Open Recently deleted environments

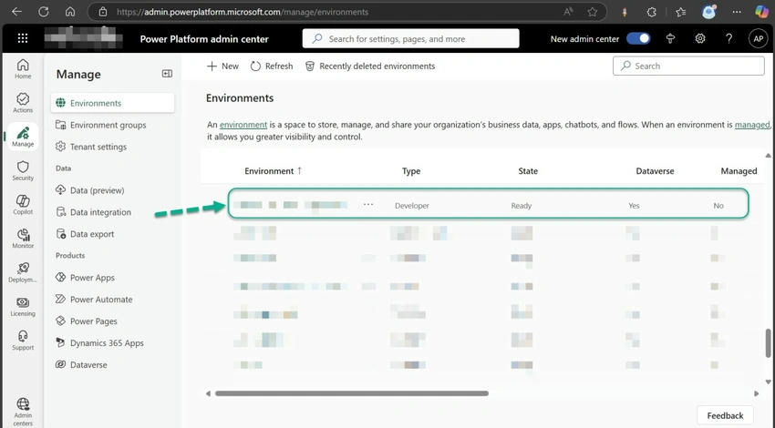[369, 66]
